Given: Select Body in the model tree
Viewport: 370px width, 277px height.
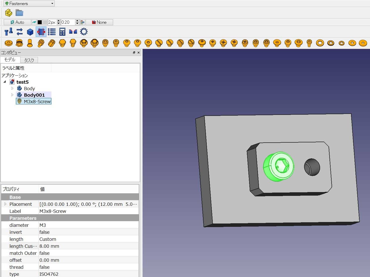Looking at the screenshot, I should point(29,88).
